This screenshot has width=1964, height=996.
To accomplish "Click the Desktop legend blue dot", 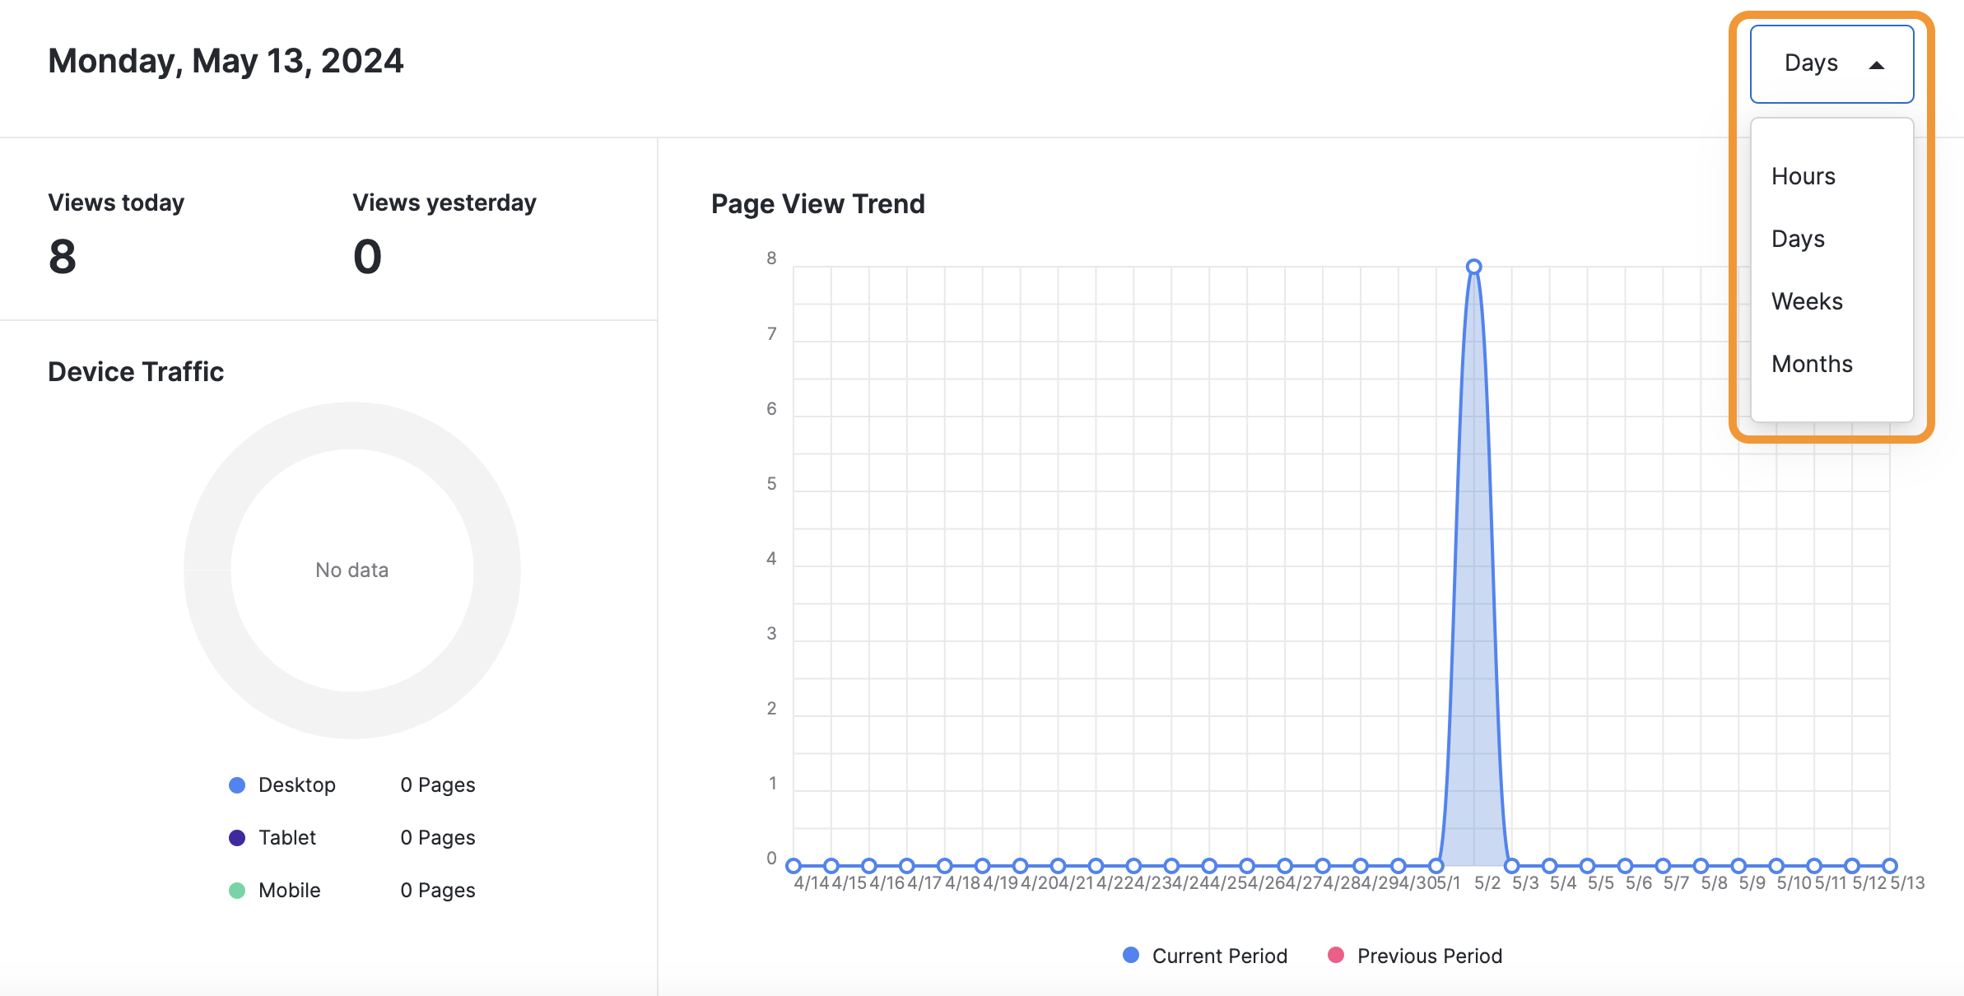I will [x=237, y=785].
